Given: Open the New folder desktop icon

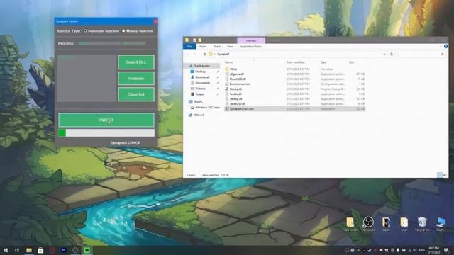Looking at the screenshot, I should coord(350,224).
